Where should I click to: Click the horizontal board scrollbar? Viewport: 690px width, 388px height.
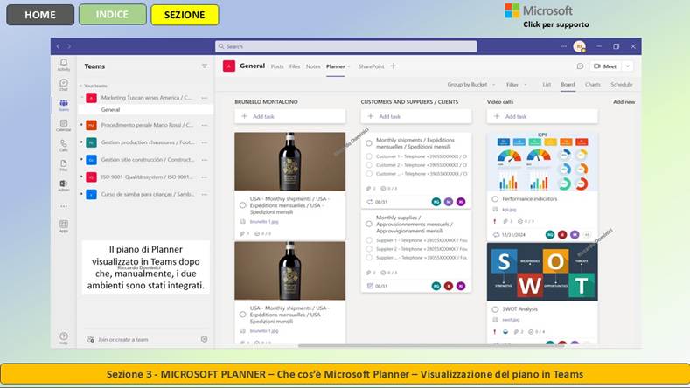click(x=431, y=345)
